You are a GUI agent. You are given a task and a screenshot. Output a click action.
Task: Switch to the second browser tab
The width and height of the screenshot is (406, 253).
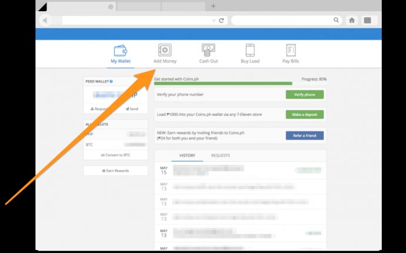(139, 6)
